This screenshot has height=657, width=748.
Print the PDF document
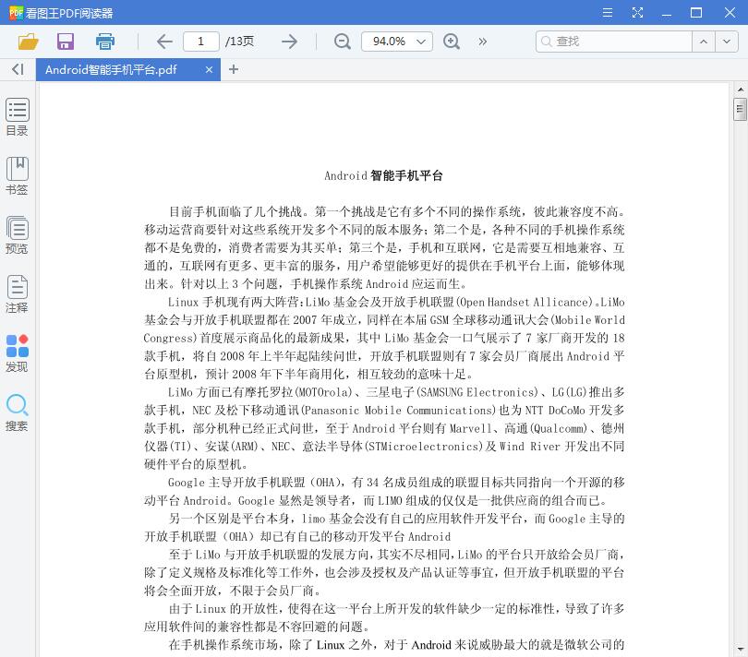coord(104,42)
